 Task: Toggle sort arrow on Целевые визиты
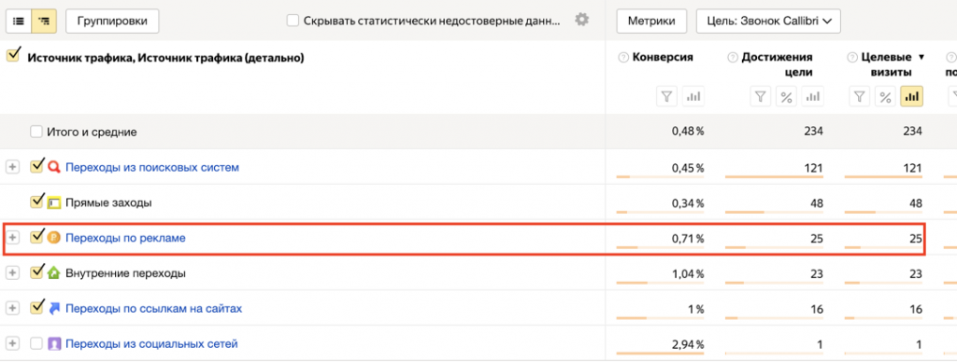921,58
